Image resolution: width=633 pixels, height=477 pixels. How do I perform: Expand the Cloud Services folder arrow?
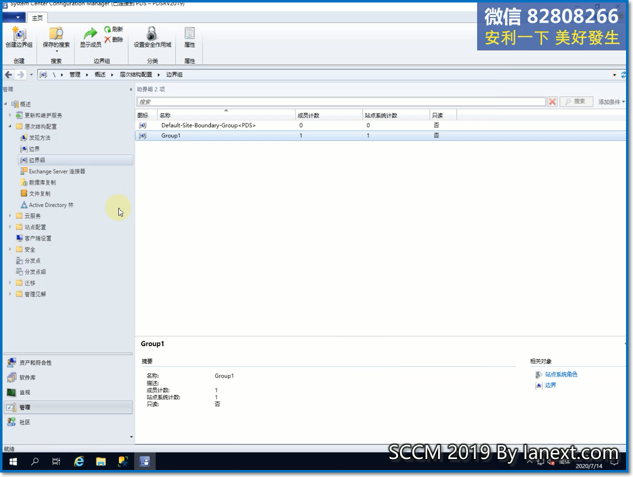coord(10,216)
